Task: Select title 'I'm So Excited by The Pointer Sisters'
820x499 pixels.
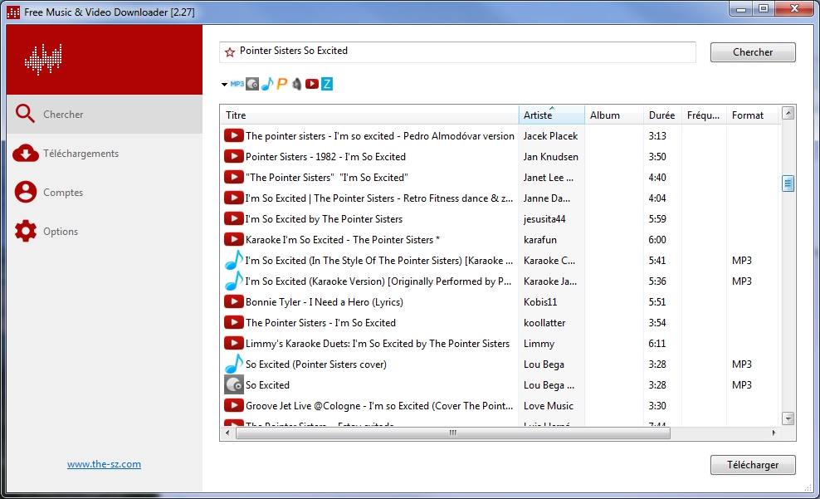Action: click(x=324, y=218)
